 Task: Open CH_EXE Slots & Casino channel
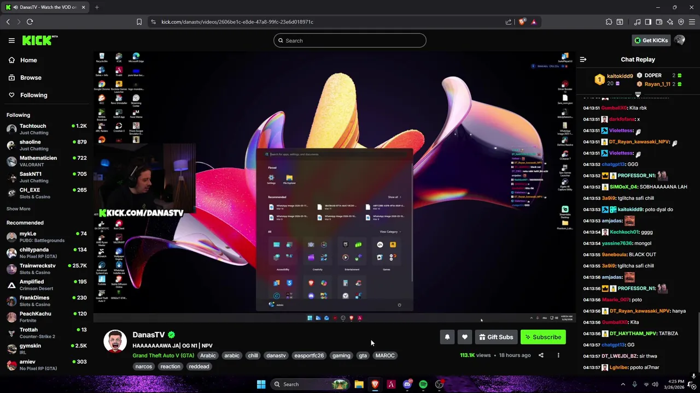tap(46, 193)
